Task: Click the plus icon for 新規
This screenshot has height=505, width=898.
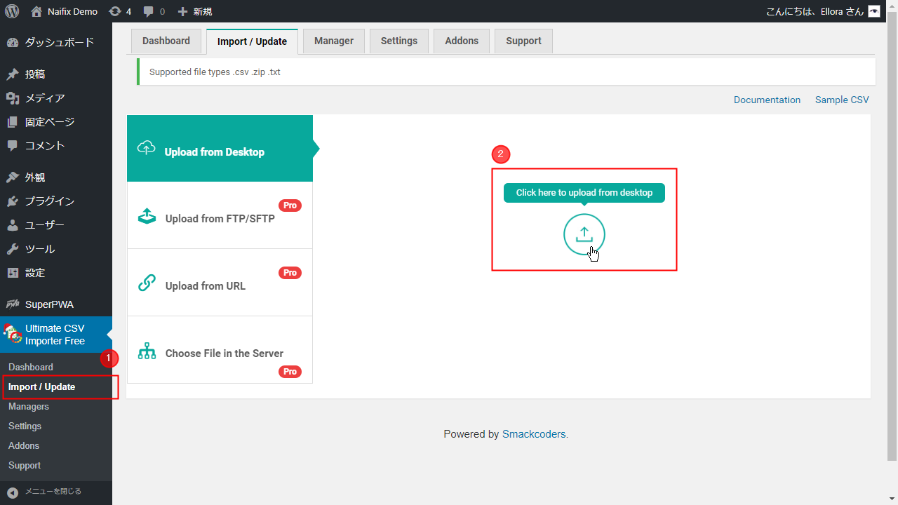Action: point(182,11)
